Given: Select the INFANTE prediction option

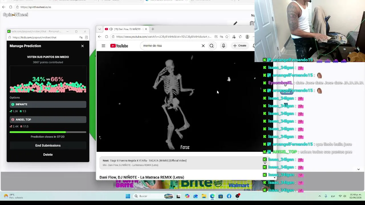Looking at the screenshot, I should point(48,104).
